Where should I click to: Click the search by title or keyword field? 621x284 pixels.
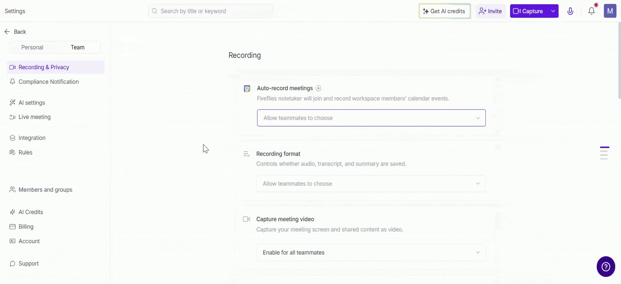click(x=210, y=11)
